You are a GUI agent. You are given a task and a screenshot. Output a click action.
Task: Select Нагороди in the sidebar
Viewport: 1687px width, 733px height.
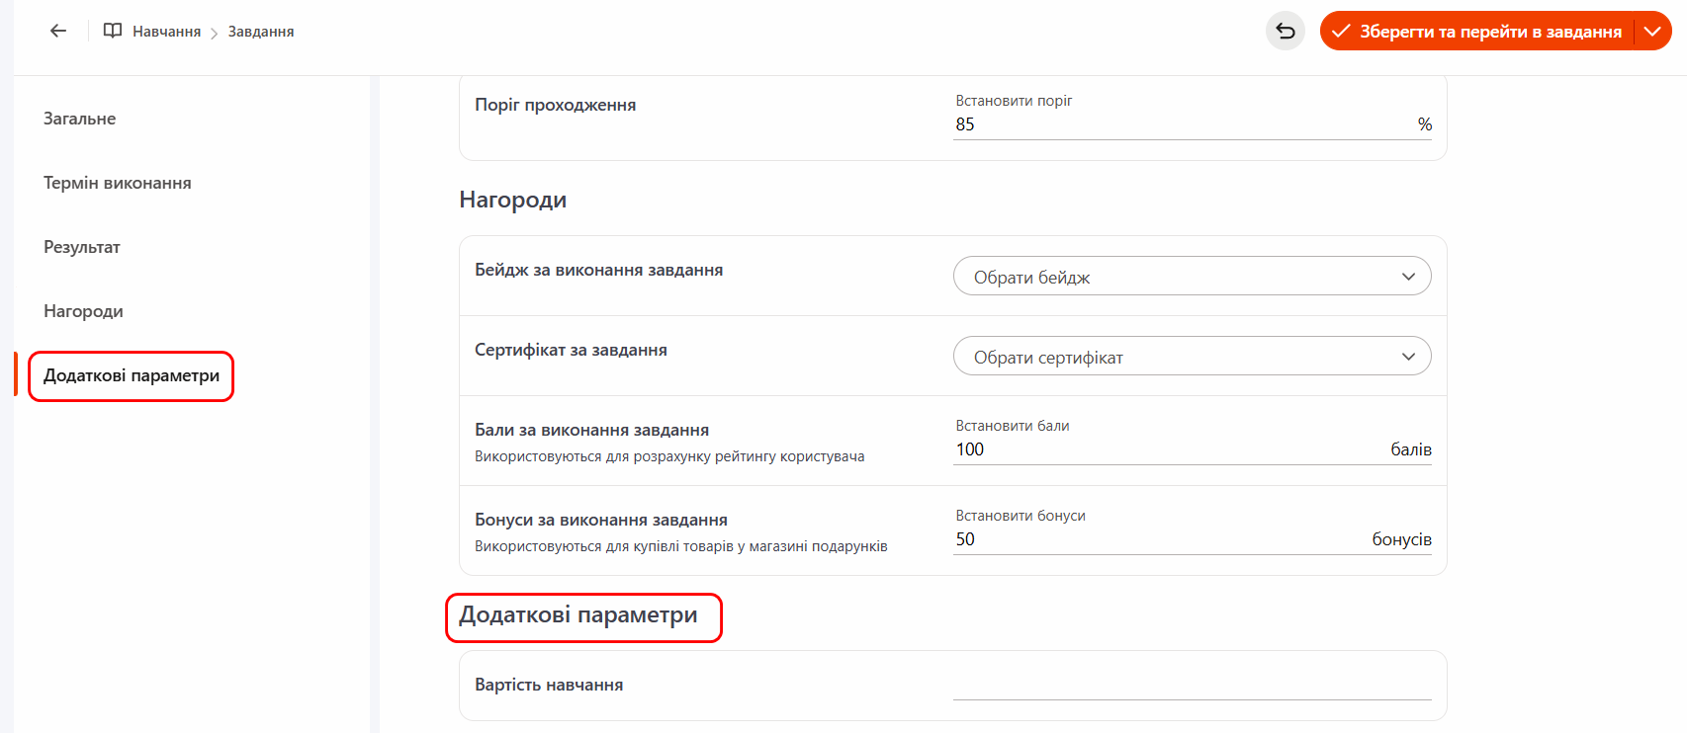click(83, 311)
